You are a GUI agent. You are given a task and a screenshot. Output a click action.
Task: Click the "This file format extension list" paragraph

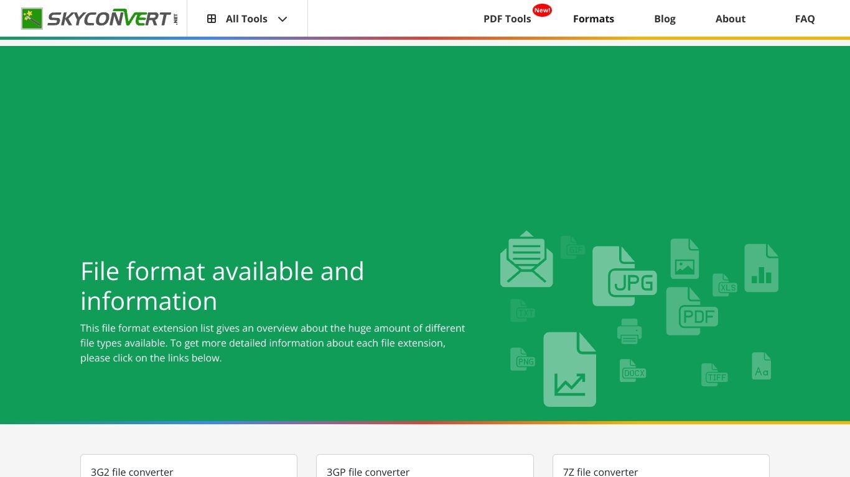(x=273, y=343)
